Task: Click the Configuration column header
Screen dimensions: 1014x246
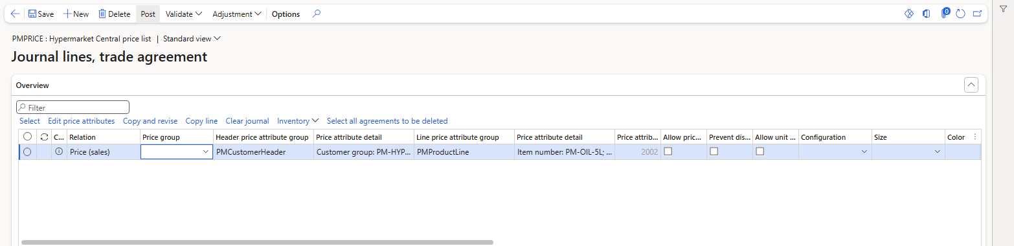Action: 835,137
